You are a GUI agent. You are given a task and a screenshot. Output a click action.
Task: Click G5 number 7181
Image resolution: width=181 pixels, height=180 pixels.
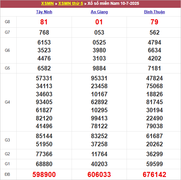154,68
